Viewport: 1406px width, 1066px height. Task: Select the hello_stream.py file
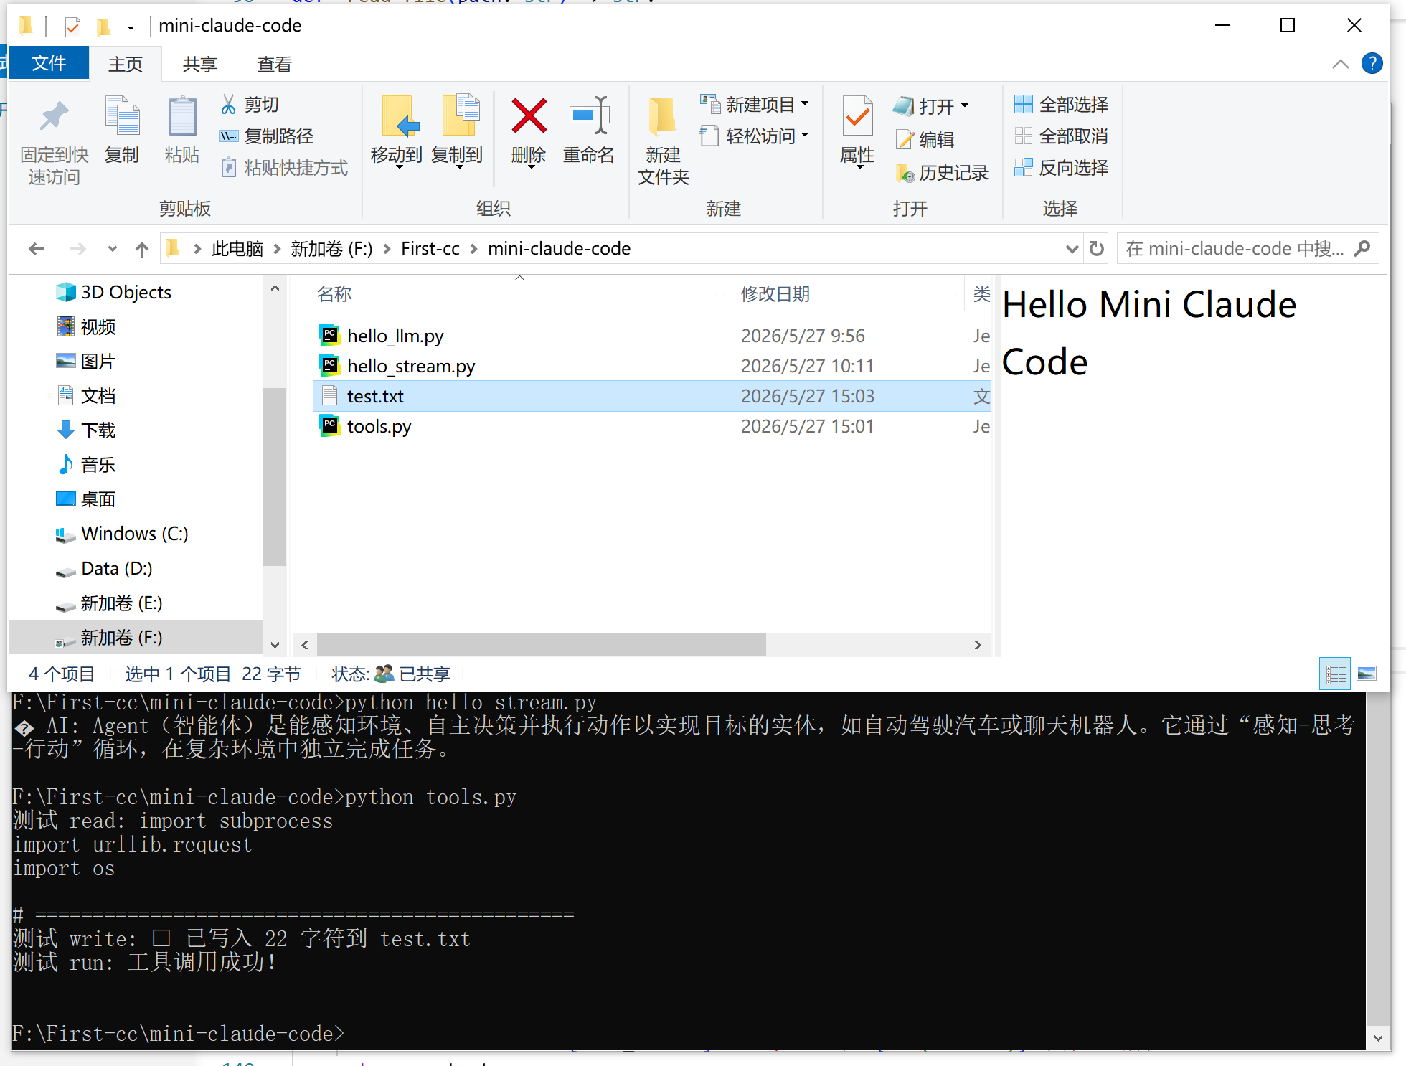tap(651, 366)
